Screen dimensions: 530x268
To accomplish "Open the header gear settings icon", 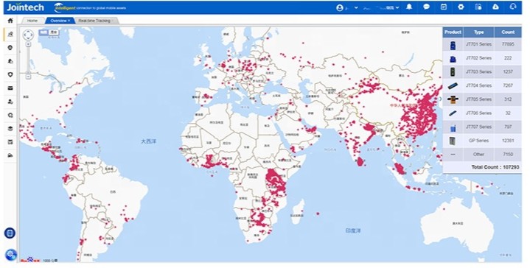I will (461, 7).
